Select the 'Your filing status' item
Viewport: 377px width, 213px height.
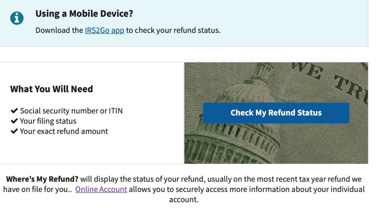[x=49, y=121]
